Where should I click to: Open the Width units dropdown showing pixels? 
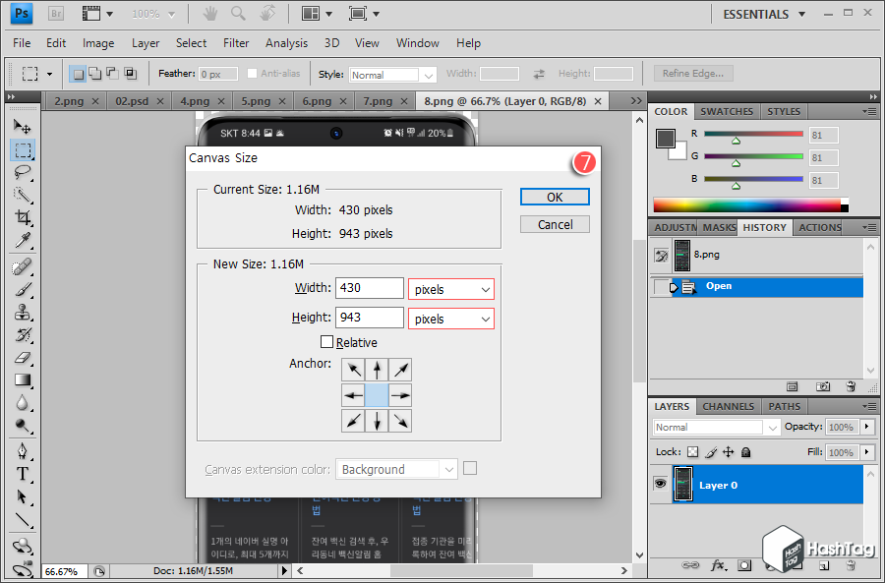(450, 288)
